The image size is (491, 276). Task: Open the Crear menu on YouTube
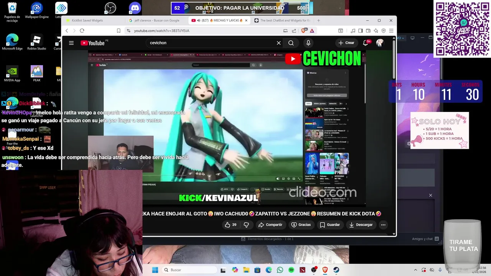point(346,43)
